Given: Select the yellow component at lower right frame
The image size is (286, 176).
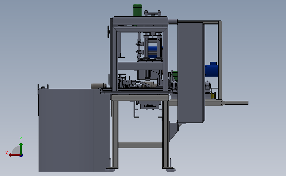Looking at the screenshot, I should (213, 95).
